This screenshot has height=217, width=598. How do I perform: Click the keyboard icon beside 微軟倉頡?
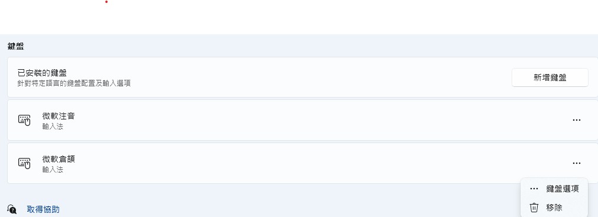[24, 163]
